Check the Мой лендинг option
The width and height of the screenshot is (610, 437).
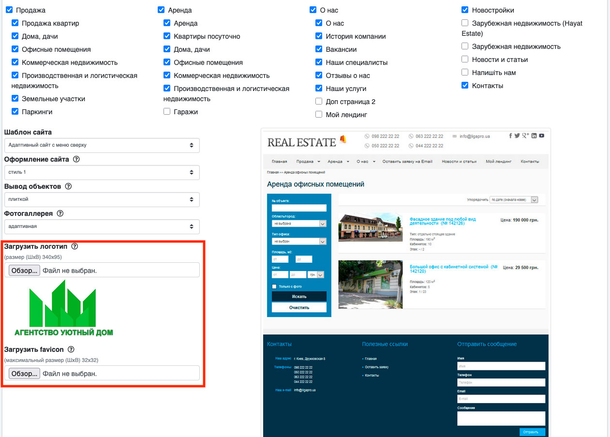[319, 115]
